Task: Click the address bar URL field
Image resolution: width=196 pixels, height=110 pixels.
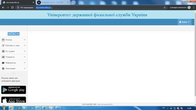Action: click(x=91, y=7)
